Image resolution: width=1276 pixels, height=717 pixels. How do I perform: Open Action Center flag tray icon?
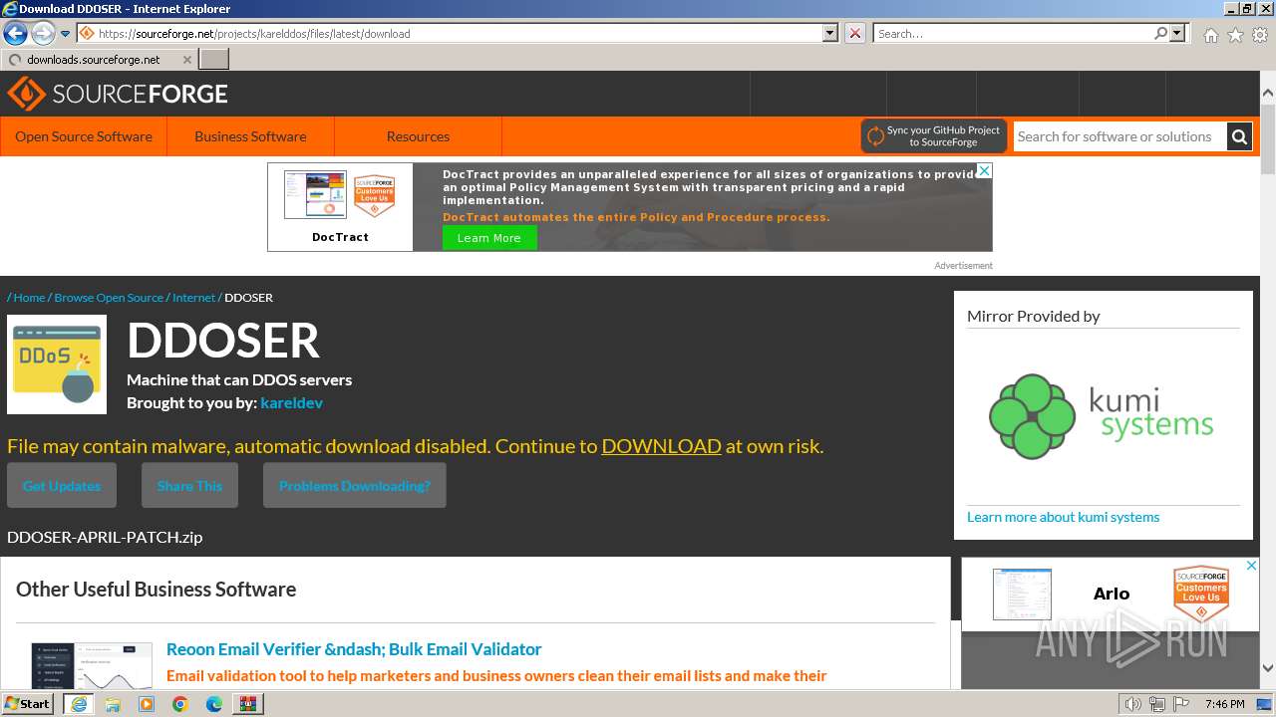point(1181,704)
